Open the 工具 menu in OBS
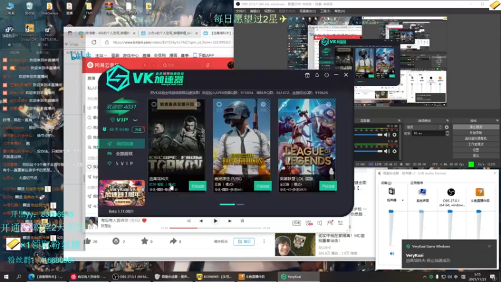The width and height of the screenshot is (501, 282). 325,11
